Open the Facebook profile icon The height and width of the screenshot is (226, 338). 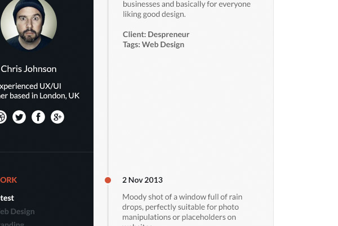point(38,117)
